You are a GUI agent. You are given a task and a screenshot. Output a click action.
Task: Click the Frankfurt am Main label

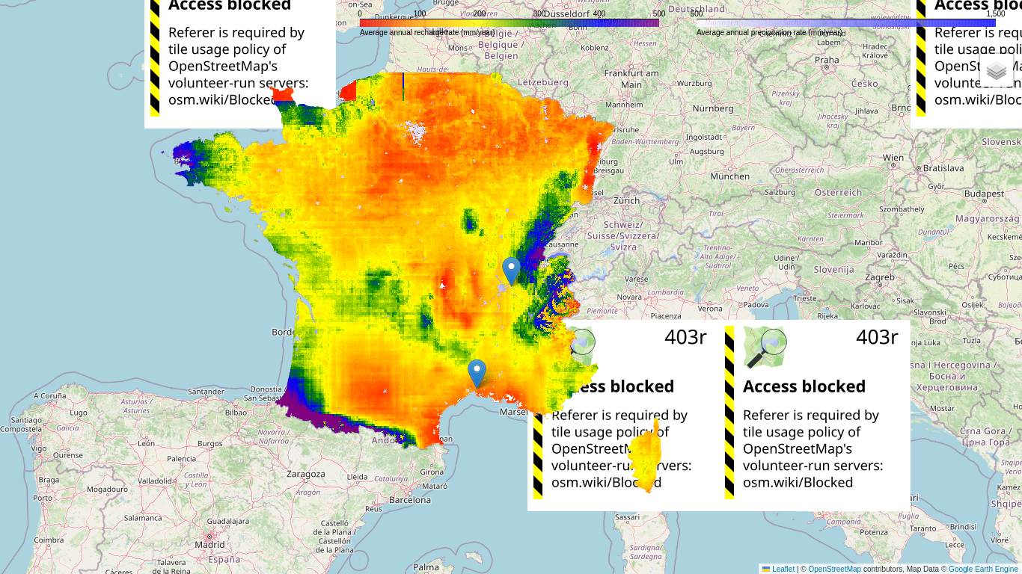pos(631,78)
